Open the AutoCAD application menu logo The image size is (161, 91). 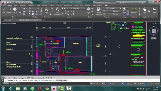pyautogui.click(x=3, y=3)
